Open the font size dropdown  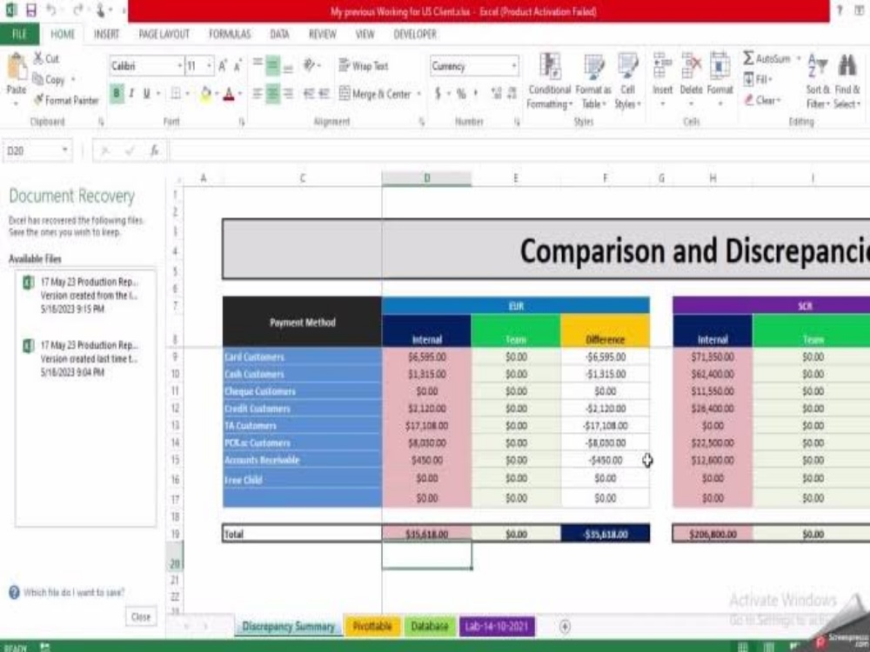pos(209,66)
